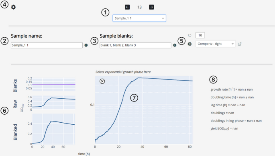The height and width of the screenshot is (156, 275).
Task: Open the Sample_1 1 selection dropdown
Action: [x=139, y=18]
